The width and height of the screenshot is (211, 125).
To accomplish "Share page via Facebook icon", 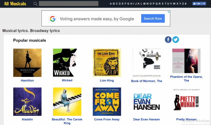I will pos(168,40).
